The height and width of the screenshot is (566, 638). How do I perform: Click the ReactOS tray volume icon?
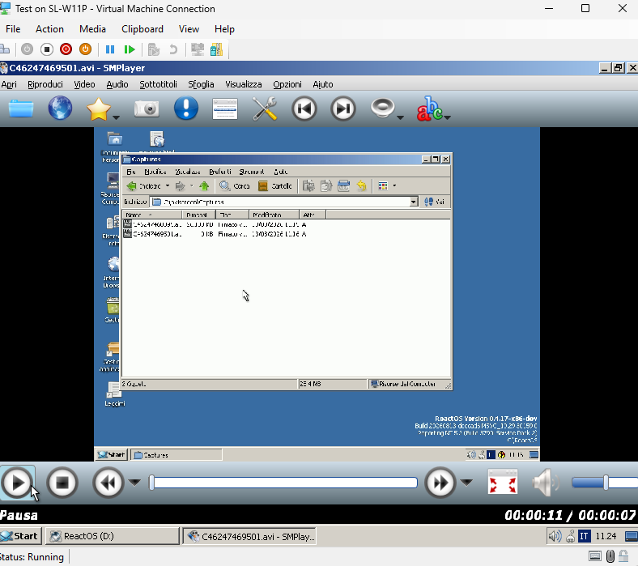point(554,536)
